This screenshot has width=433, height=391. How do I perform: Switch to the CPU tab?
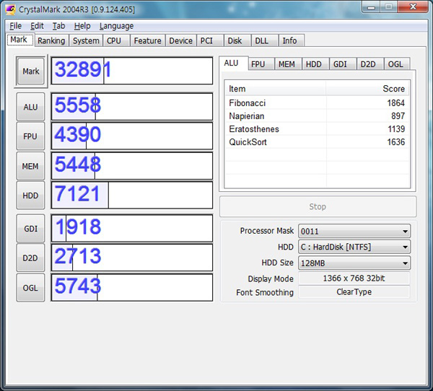pyautogui.click(x=116, y=40)
